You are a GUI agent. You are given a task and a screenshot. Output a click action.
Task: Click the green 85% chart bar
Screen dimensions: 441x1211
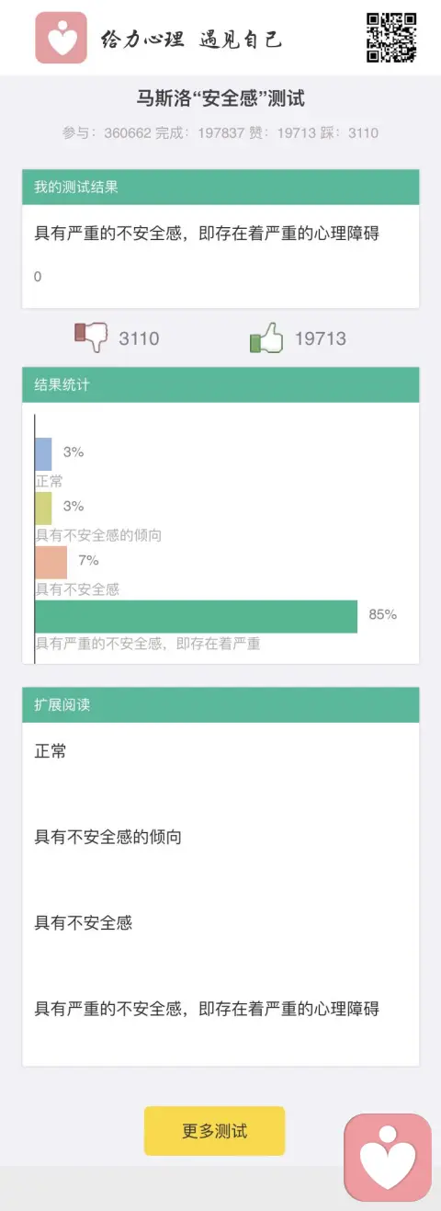pos(197,617)
